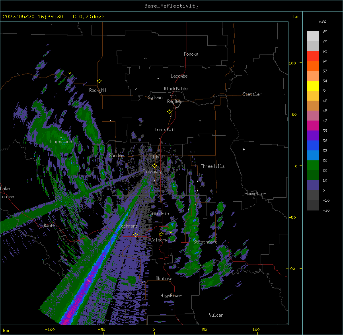The height and width of the screenshot is (335, 343).
Task: Click the yellow v marker northeast of Calgary
Action: [171, 232]
